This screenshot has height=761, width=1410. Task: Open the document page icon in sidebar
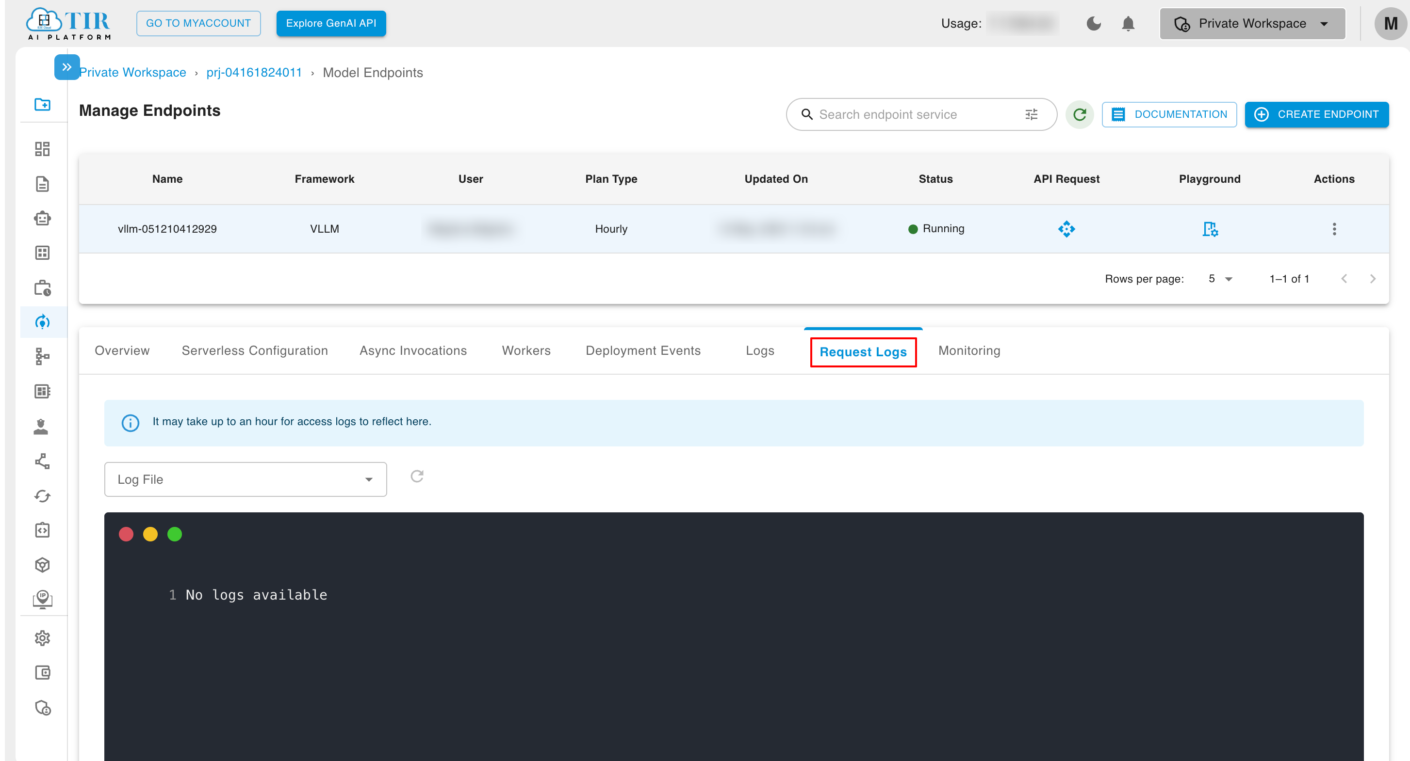(x=42, y=184)
